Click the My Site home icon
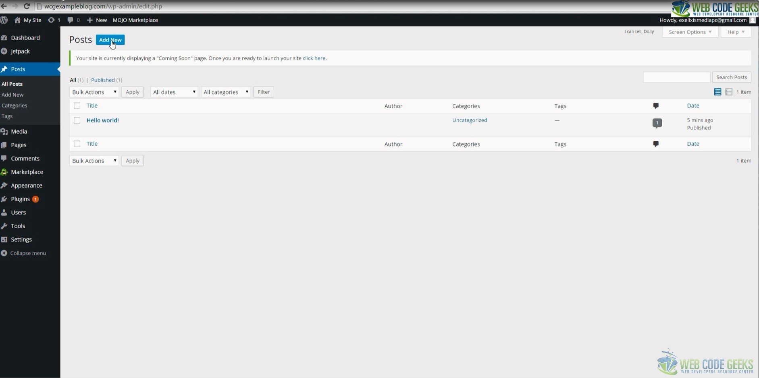This screenshot has height=378, width=759. tap(17, 20)
